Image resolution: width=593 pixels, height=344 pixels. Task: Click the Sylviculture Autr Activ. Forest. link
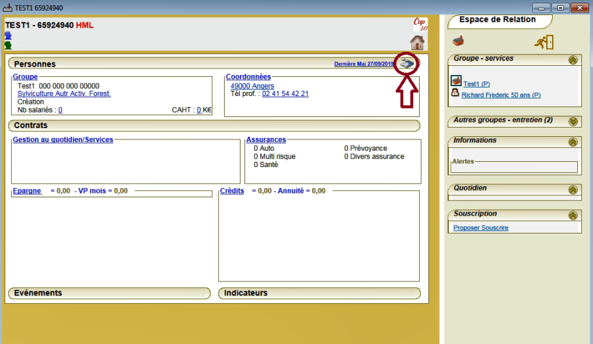click(64, 94)
